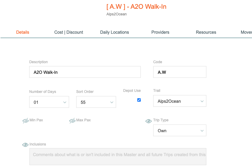The height and width of the screenshot is (167, 252).
Task: Toggle visibility eye icon beside Max Pax
Action: [72, 121]
